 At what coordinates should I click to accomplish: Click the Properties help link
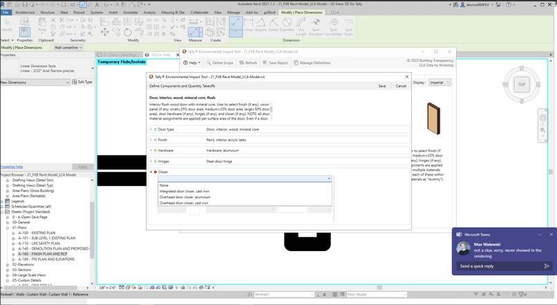tap(11, 167)
